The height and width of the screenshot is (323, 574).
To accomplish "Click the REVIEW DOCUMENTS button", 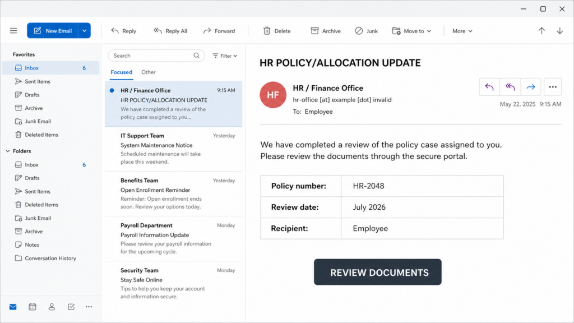I will (377, 272).
